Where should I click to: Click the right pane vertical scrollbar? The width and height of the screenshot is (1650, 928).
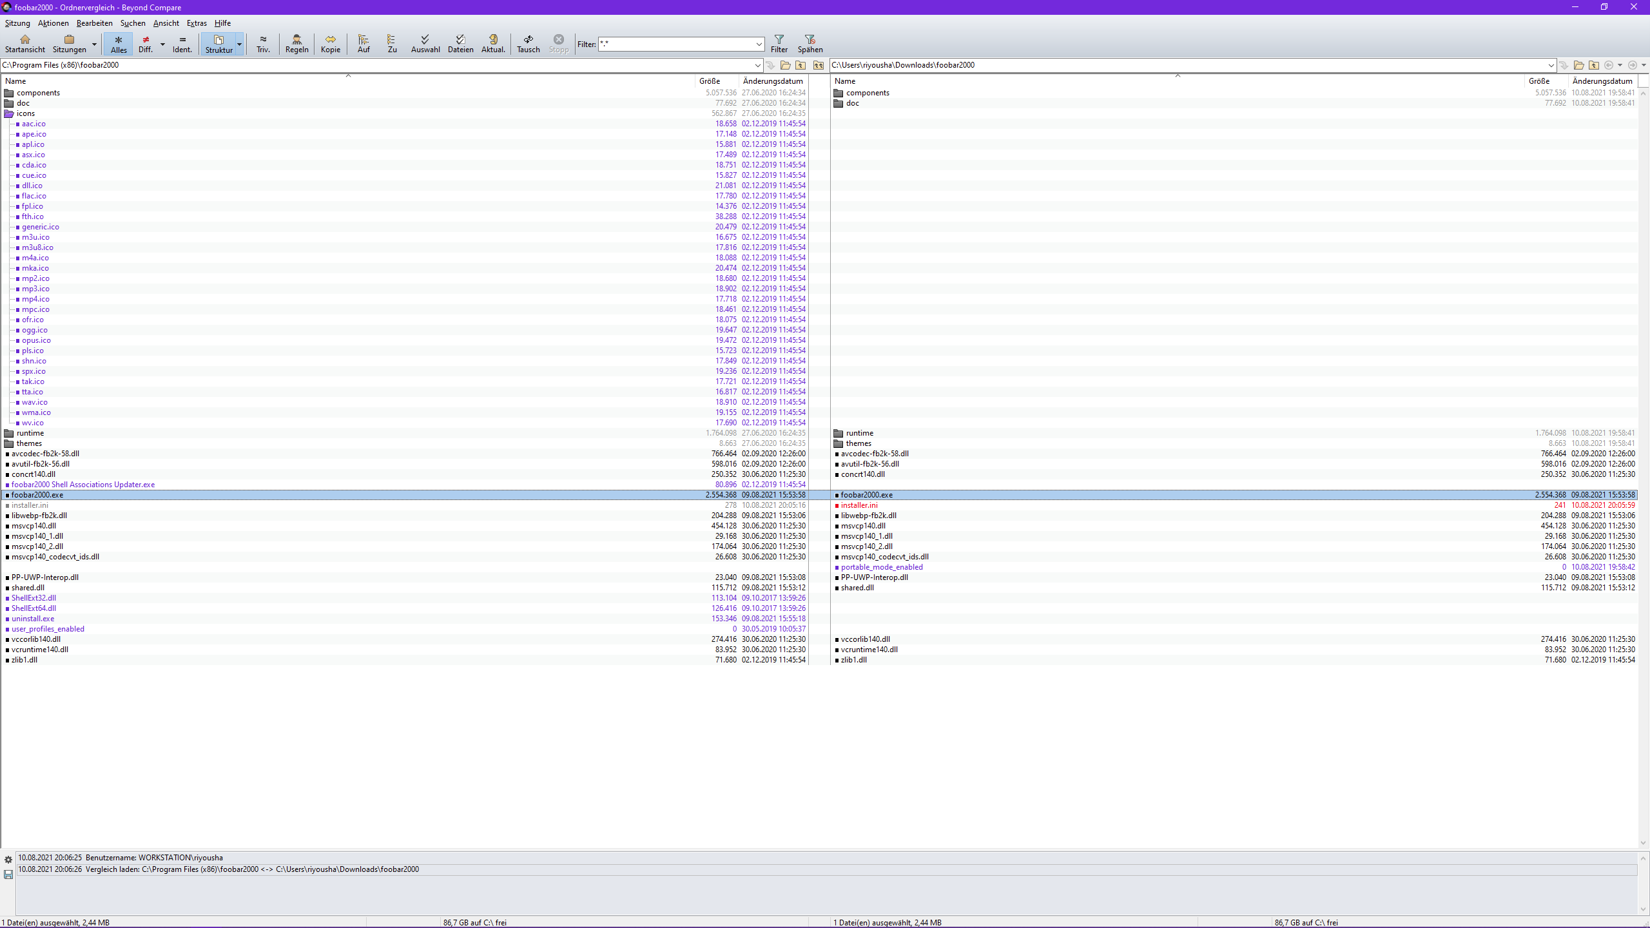1644,451
